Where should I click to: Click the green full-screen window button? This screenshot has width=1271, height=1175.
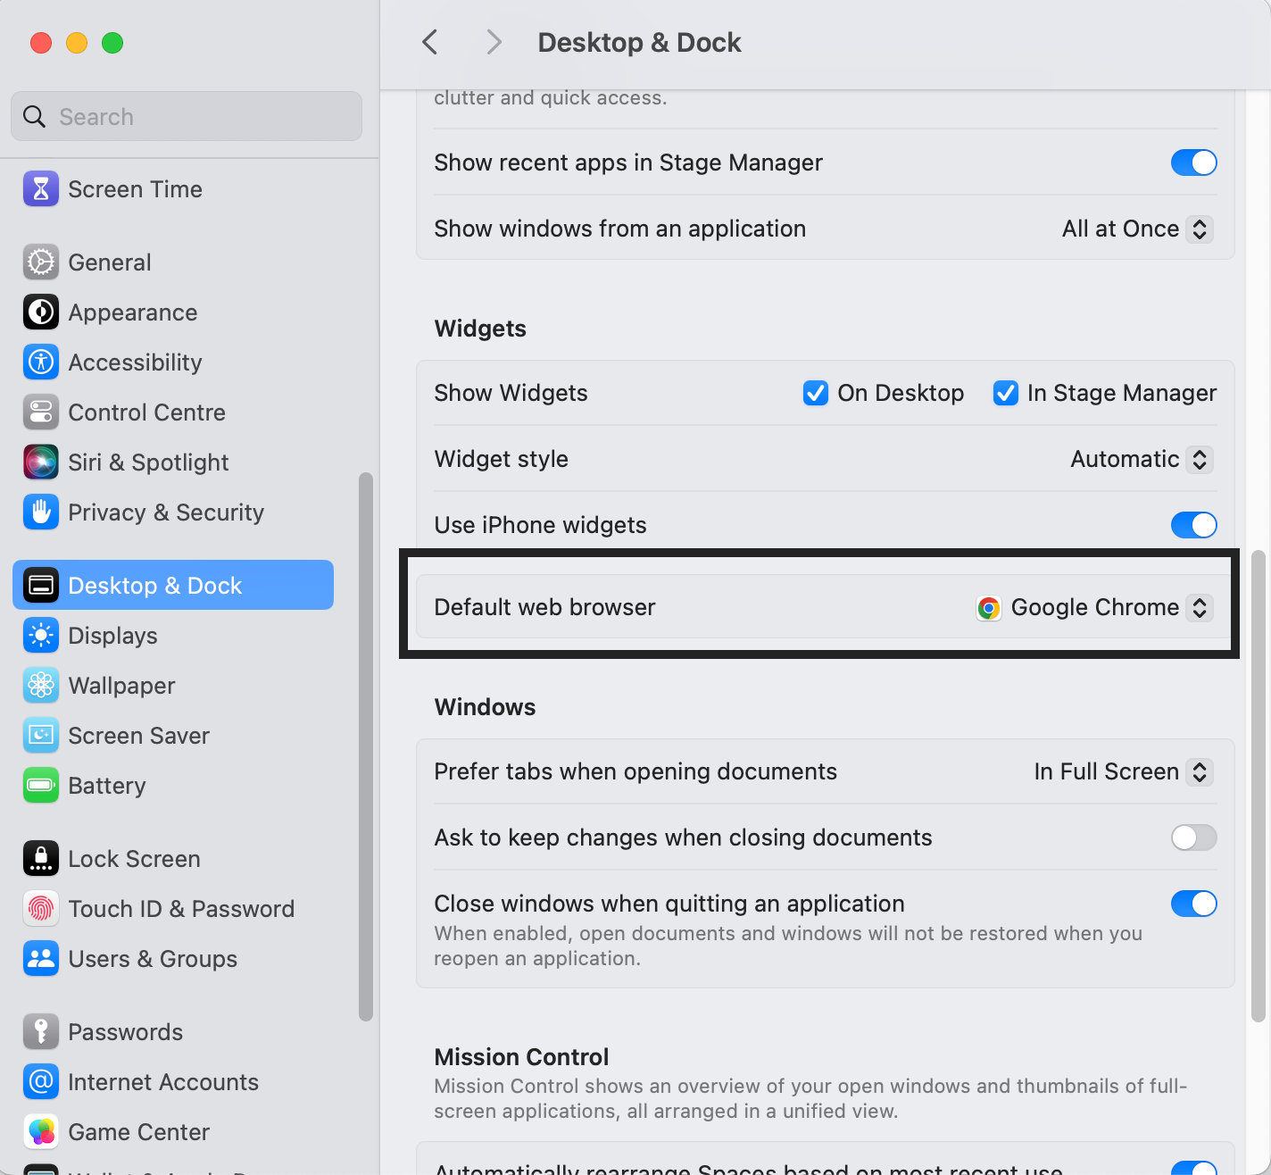point(112,43)
